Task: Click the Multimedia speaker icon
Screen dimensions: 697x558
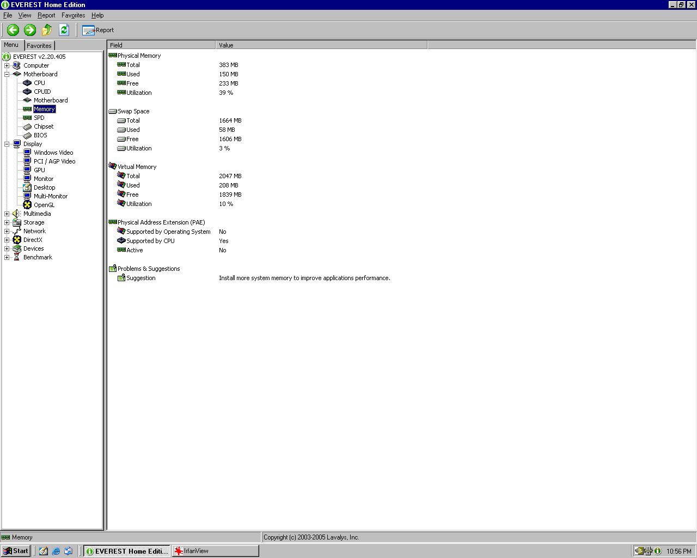Action: (17, 214)
